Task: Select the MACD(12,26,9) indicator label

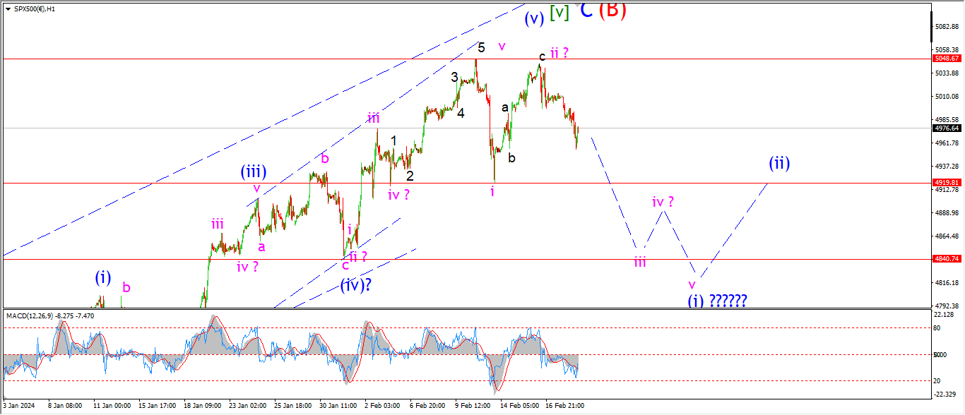Action: click(50, 315)
